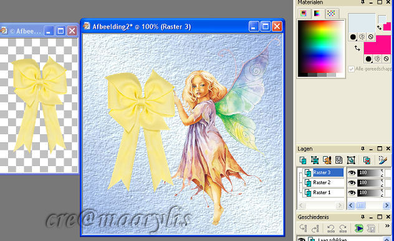Click the new raster layer icon in Lagen
Image resolution: width=394 pixels, height=241 pixels.
tap(303, 160)
